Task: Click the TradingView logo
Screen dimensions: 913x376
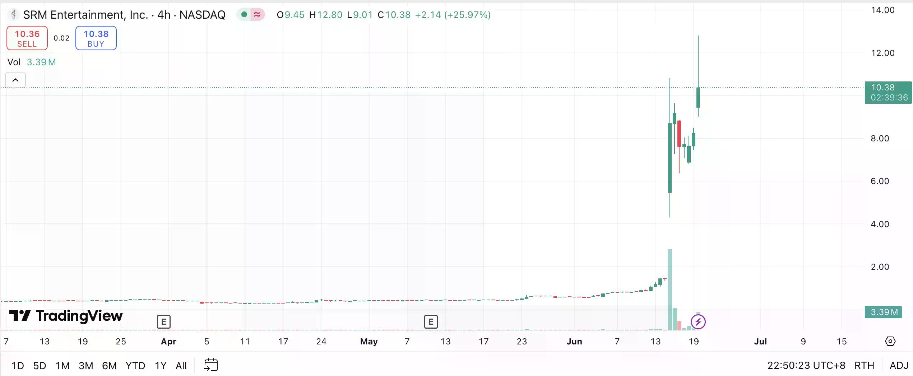Action: point(66,316)
